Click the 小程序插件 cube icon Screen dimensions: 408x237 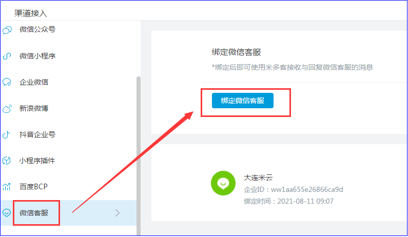[7, 161]
